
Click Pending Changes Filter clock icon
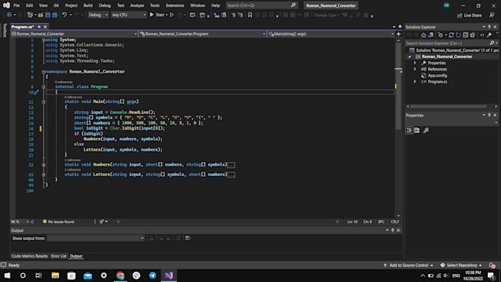click(x=441, y=35)
